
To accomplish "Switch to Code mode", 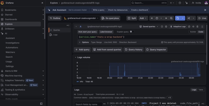I will coord(201,32).
